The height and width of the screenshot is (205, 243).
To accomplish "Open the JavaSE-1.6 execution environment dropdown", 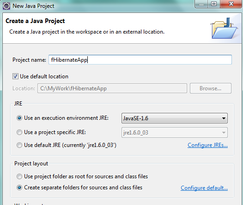I will (x=175, y=118).
